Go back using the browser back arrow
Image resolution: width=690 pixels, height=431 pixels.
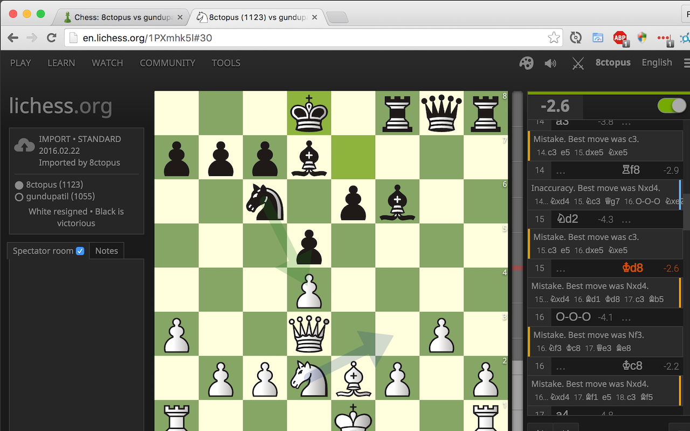(x=13, y=38)
